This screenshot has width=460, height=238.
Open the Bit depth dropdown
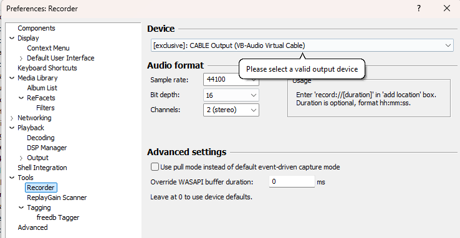point(231,95)
